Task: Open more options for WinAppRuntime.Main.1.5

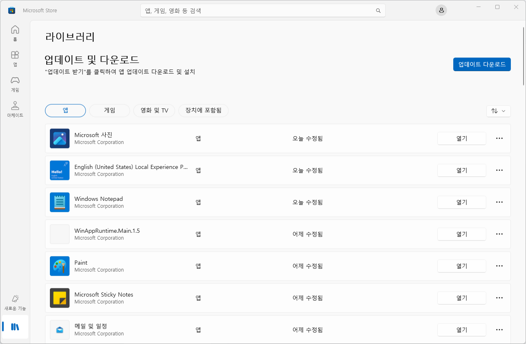Action: point(499,234)
